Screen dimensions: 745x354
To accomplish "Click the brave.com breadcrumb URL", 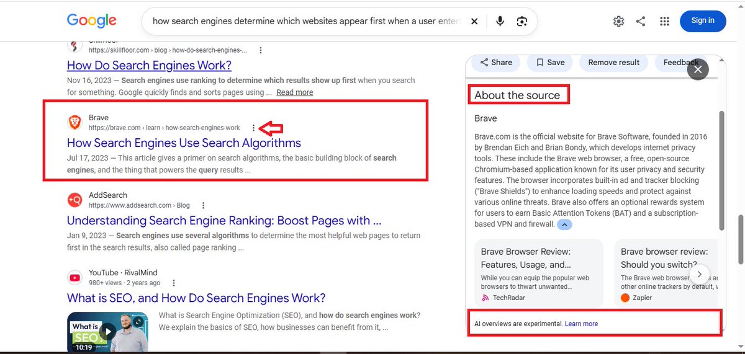I will 164,128.
